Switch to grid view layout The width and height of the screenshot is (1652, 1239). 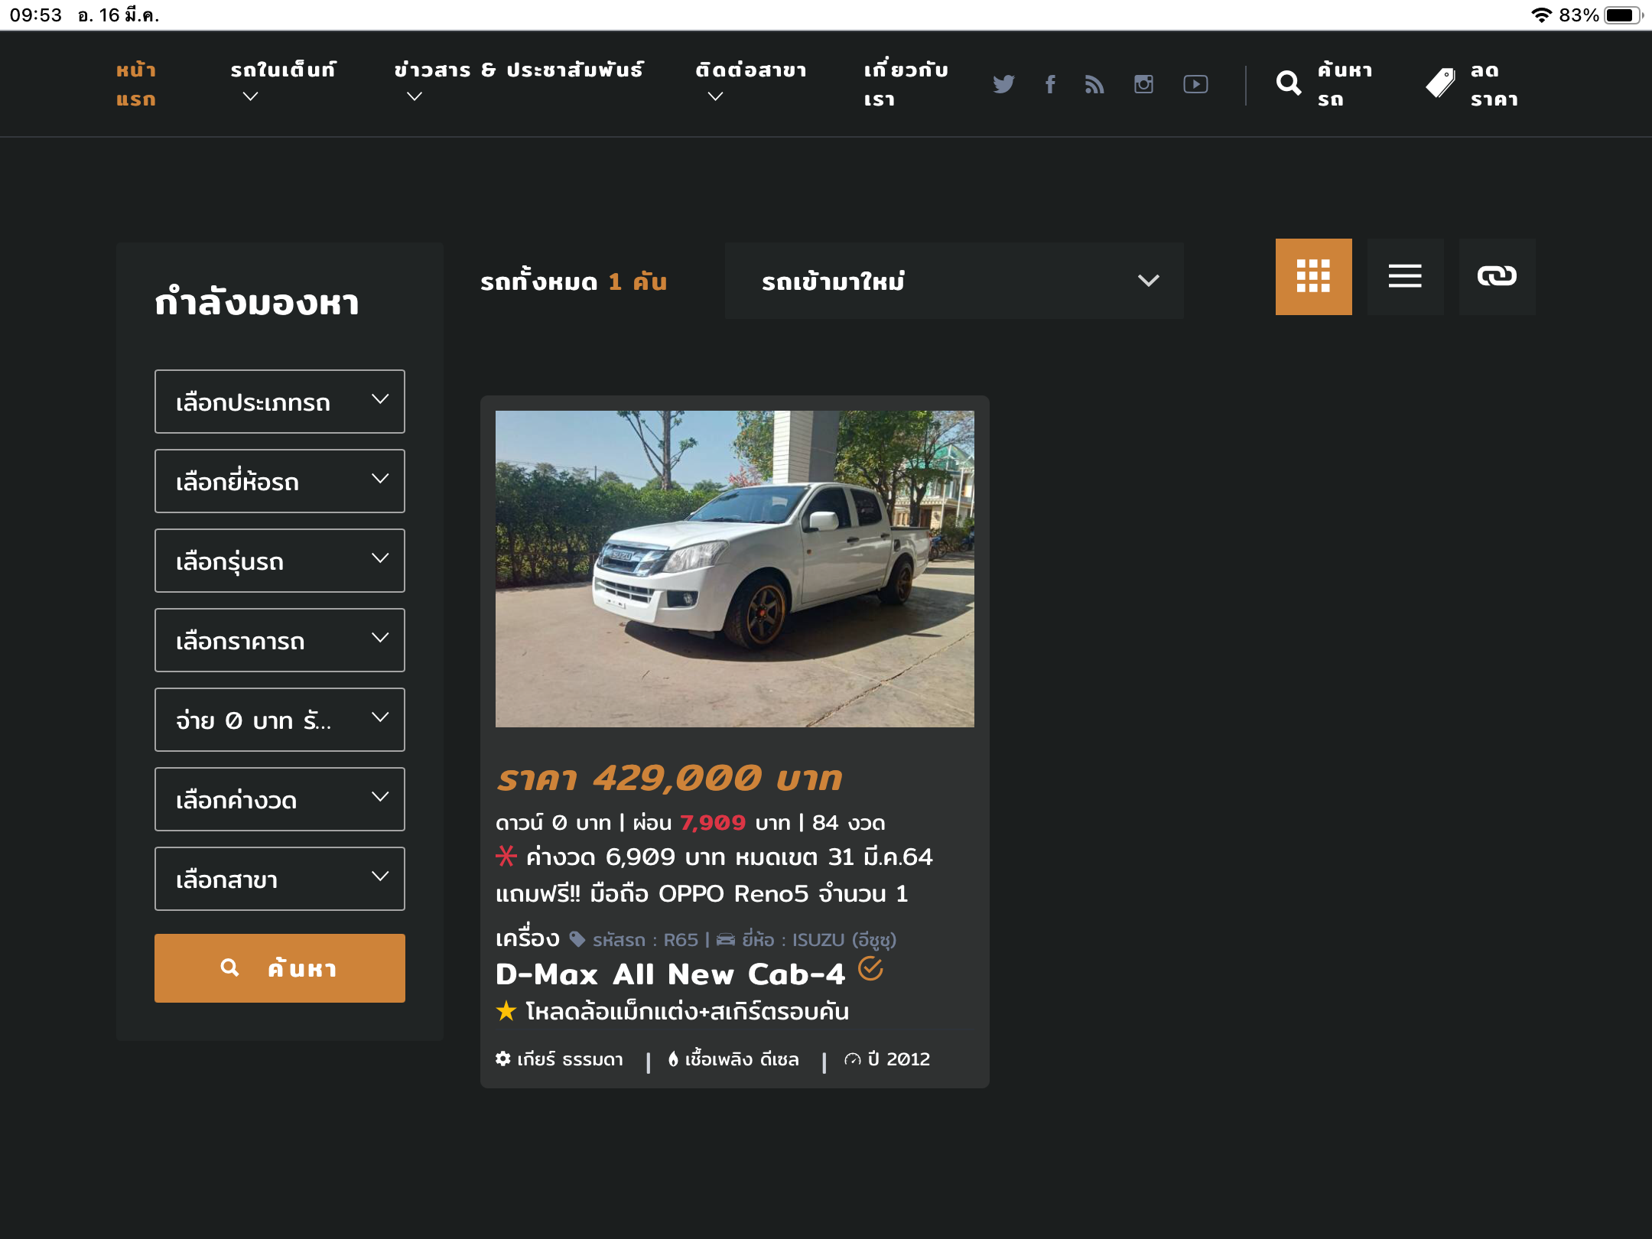pos(1313,276)
